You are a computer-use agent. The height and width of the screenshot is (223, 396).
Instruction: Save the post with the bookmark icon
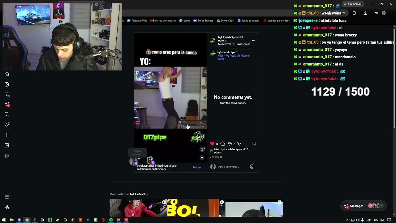click(254, 144)
